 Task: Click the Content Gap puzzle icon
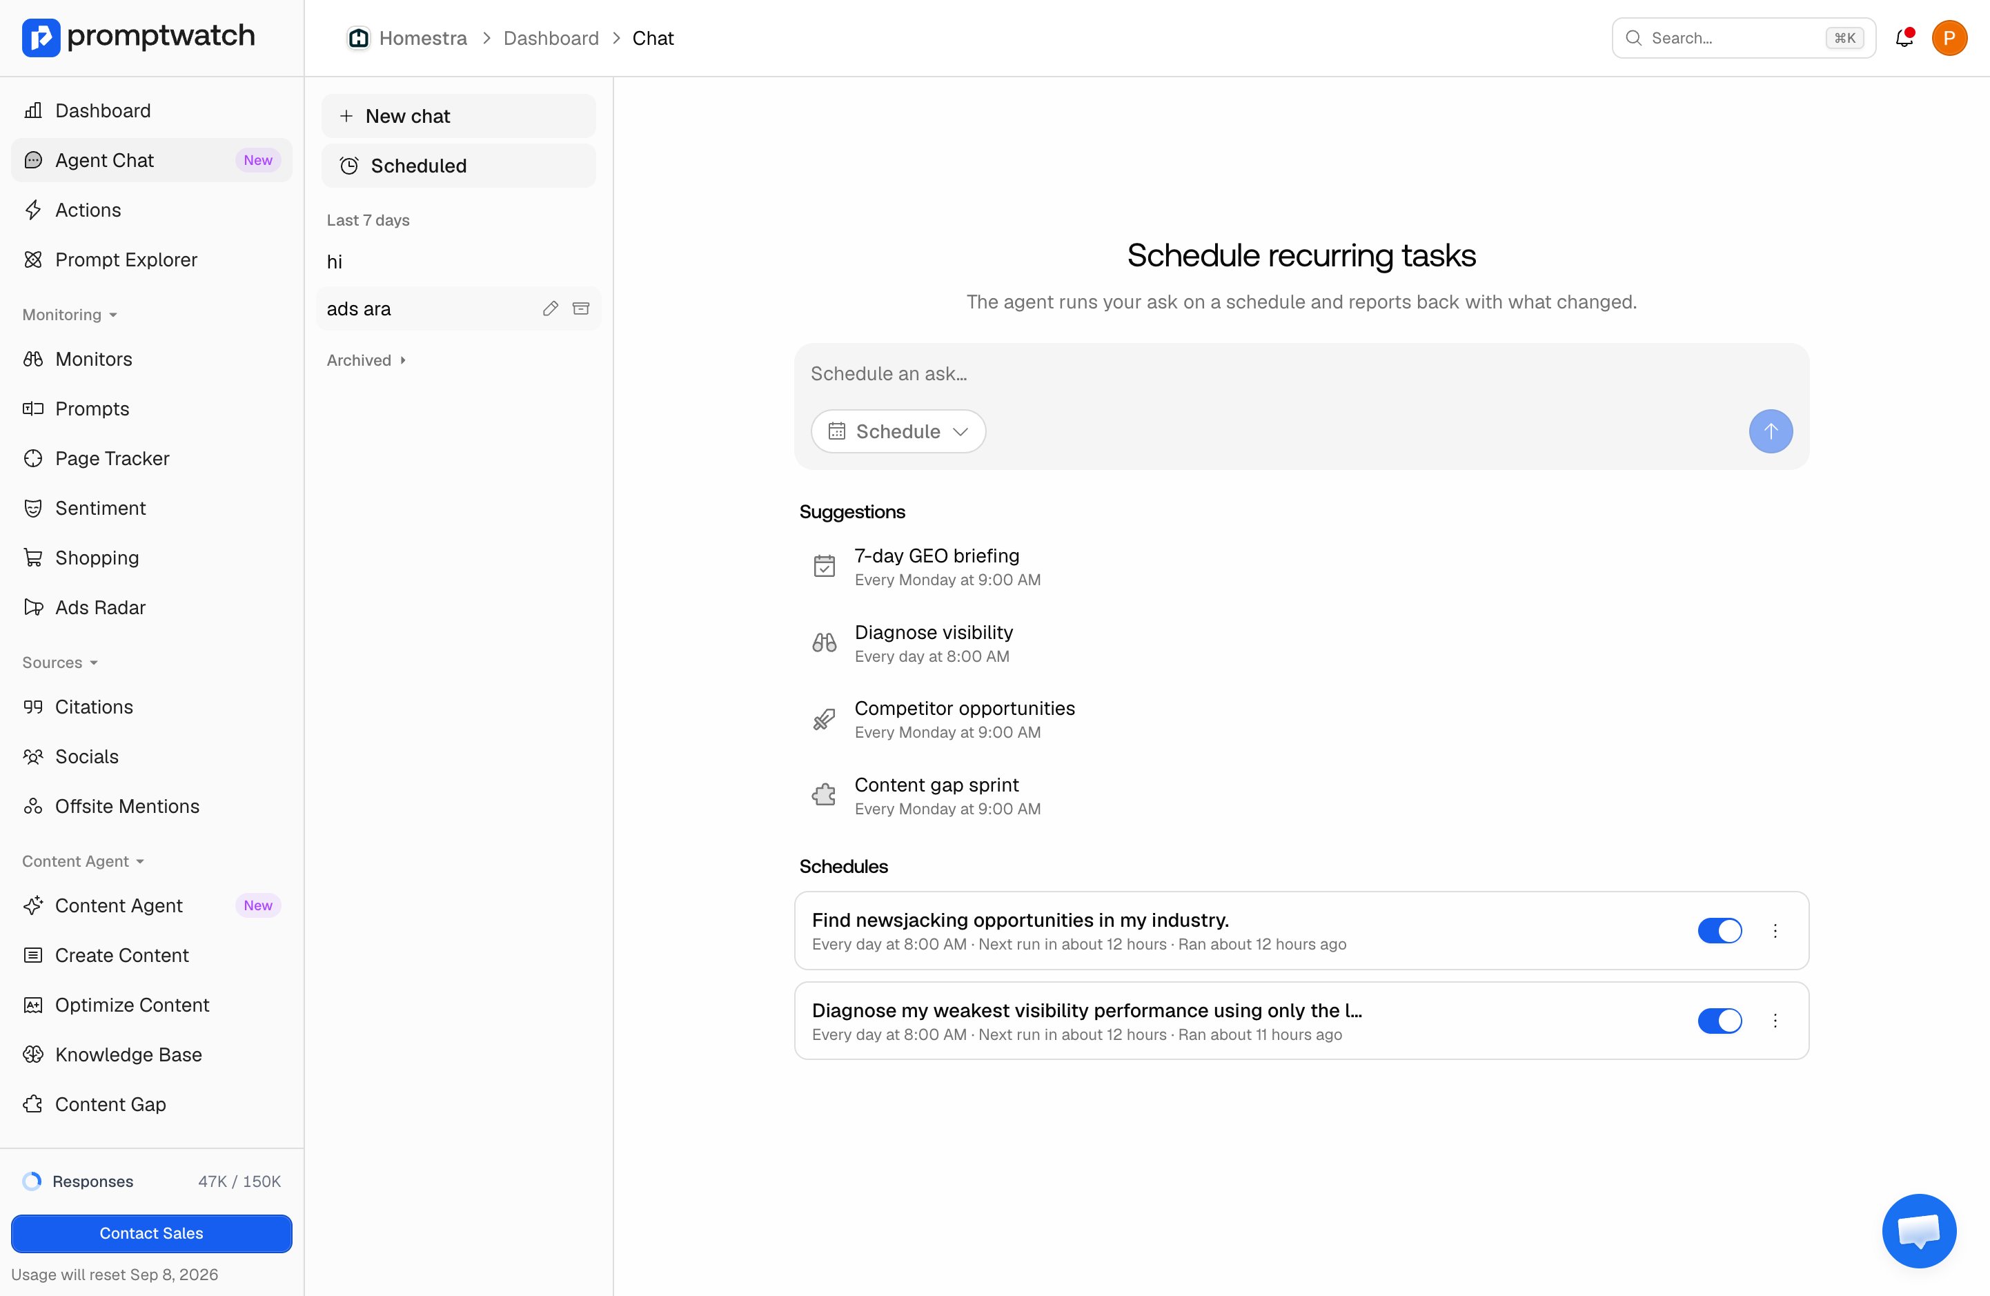click(33, 1103)
